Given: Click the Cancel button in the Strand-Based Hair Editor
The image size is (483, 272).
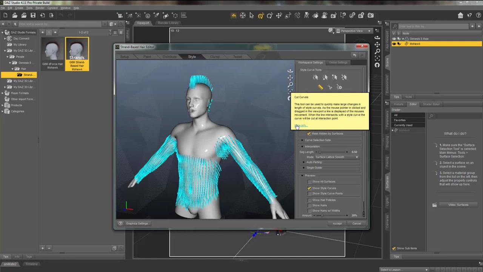Looking at the screenshot, I should 357,224.
